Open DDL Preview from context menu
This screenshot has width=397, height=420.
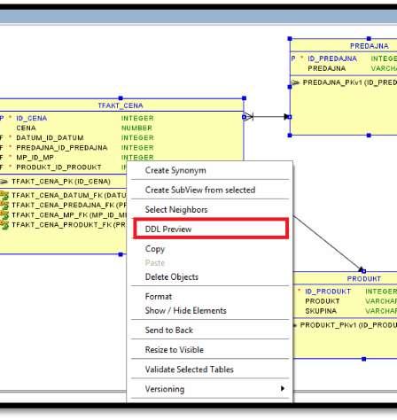tap(211, 229)
